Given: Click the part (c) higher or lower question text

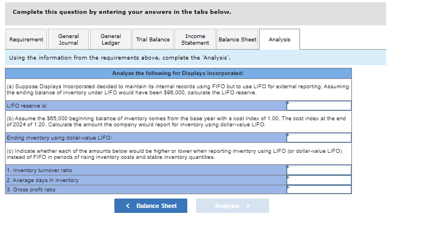Looking at the screenshot, I should point(174,154).
